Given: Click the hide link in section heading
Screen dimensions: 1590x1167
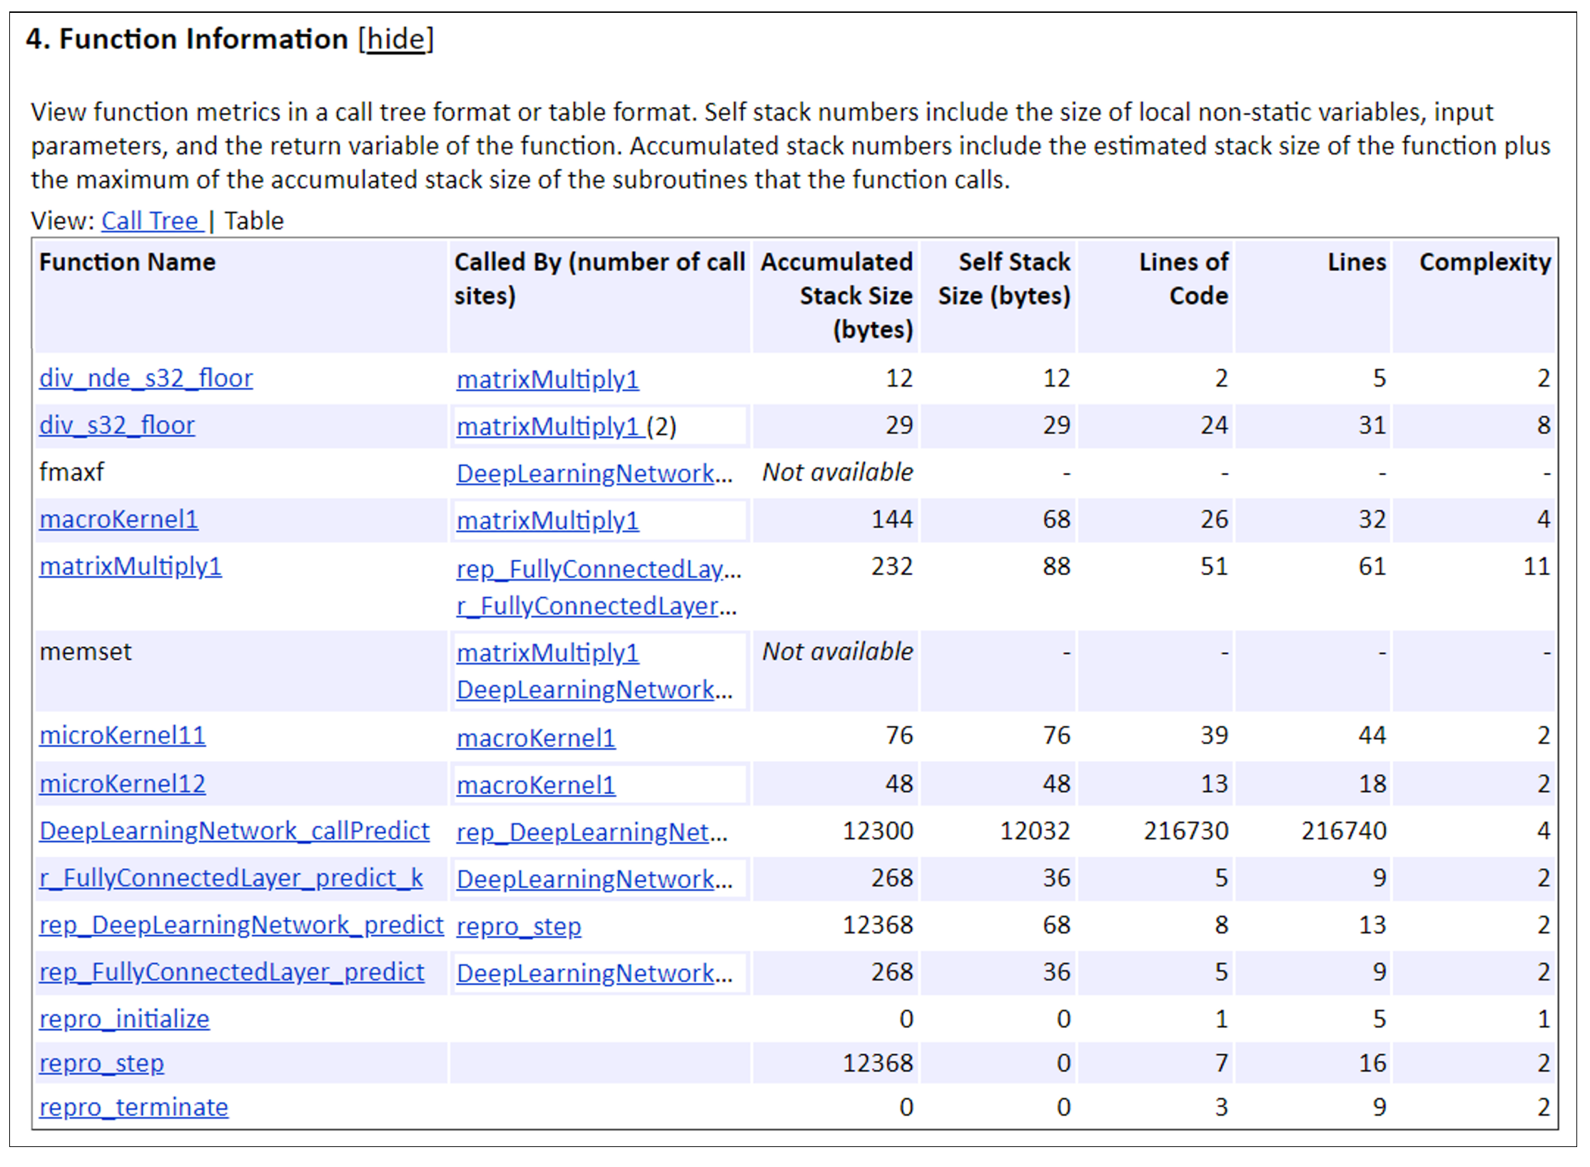Looking at the screenshot, I should tap(396, 39).
